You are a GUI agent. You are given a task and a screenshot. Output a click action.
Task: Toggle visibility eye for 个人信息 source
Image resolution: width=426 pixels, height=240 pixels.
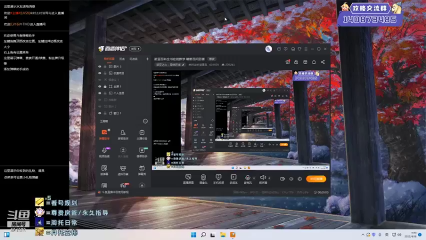tap(100, 93)
